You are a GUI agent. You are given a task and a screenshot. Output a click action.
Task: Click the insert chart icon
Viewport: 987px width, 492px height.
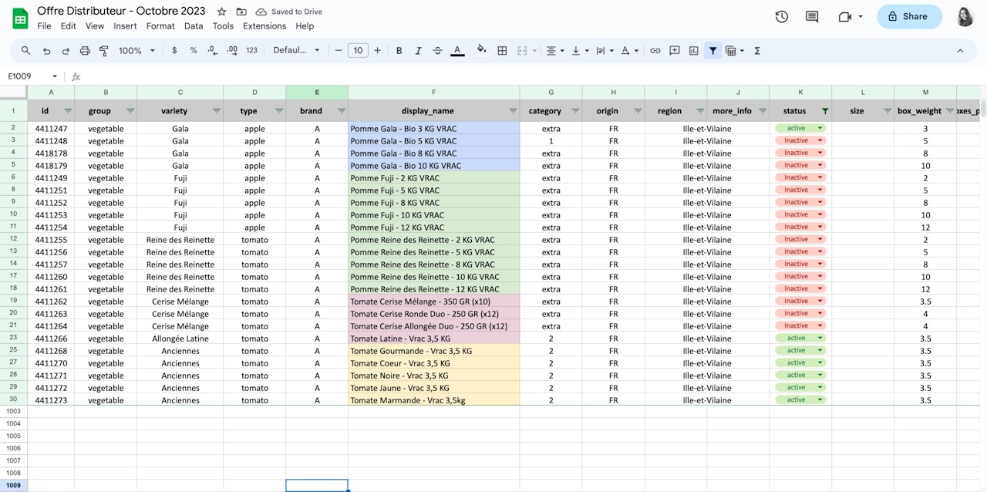[694, 51]
